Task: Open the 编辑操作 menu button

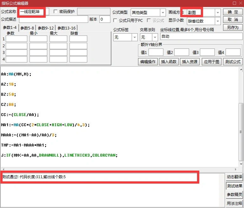Action: (148, 62)
